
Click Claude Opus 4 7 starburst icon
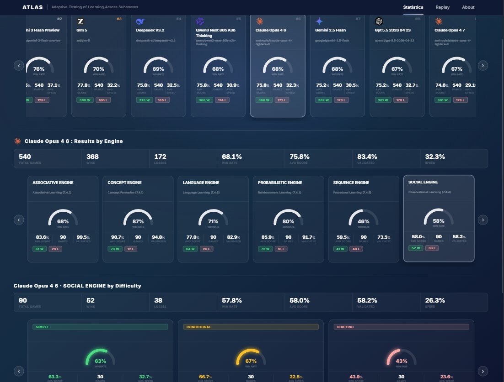[x=439, y=21]
